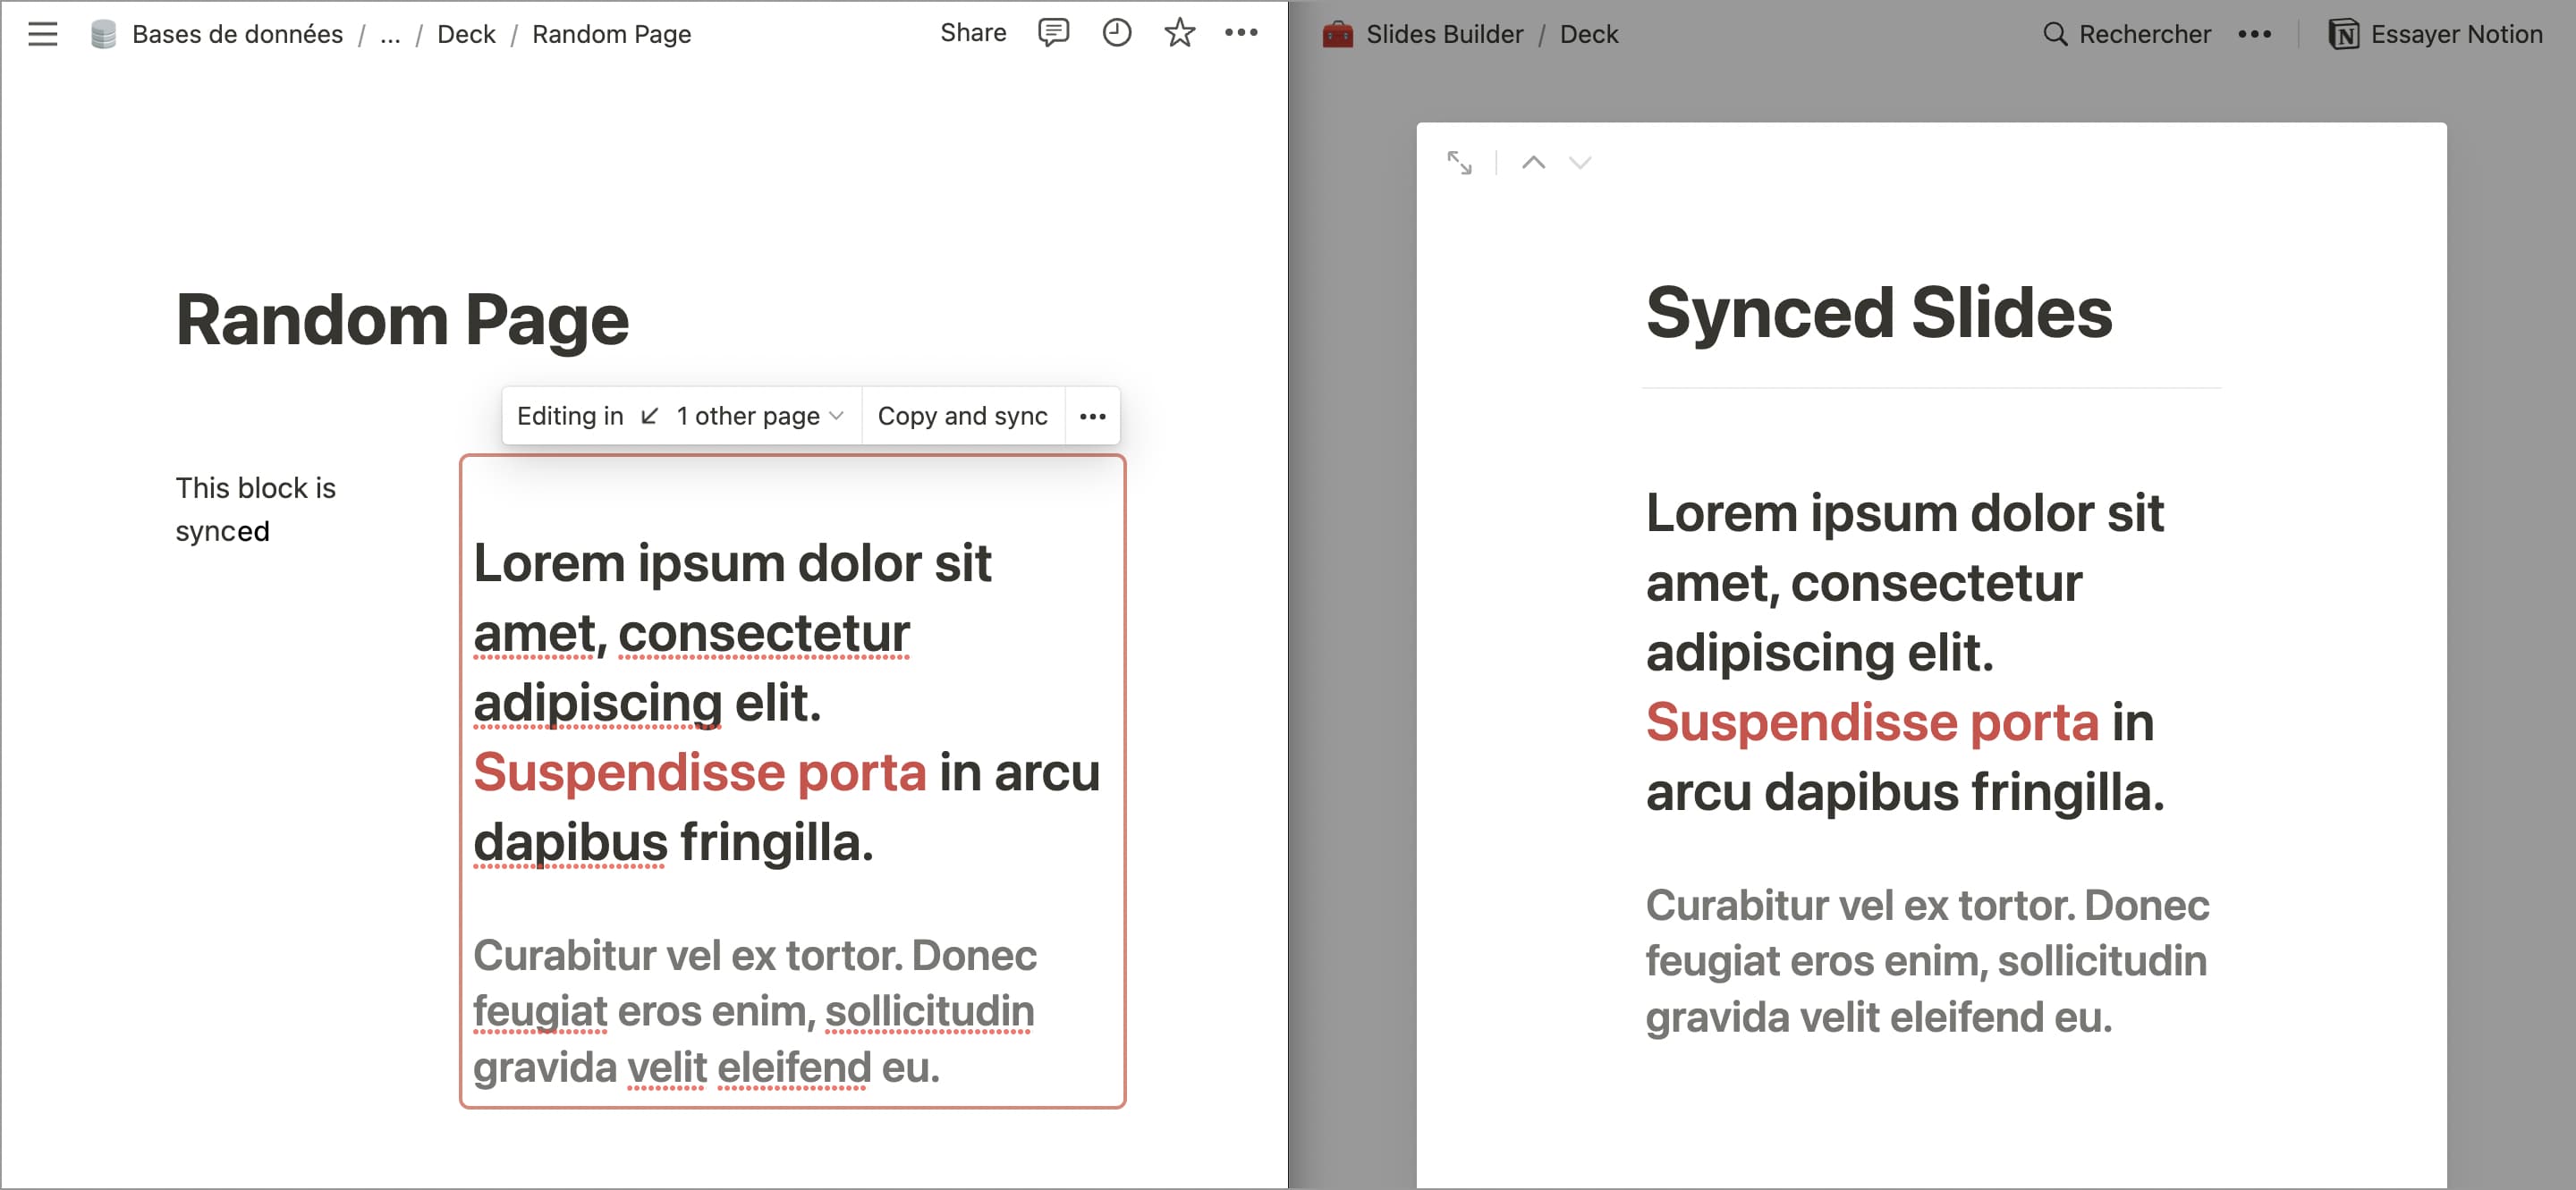Click 'This block is synced' text
Screen dimensions: 2576x1190
coord(256,509)
